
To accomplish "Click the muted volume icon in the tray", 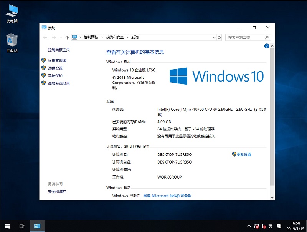I will tap(263, 226).
